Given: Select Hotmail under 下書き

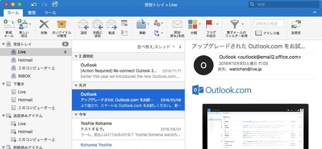Looking at the screenshot, I should [x=36, y=100].
